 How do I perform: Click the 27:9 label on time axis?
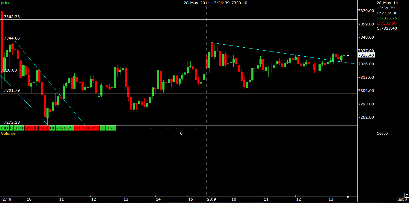[6, 199]
